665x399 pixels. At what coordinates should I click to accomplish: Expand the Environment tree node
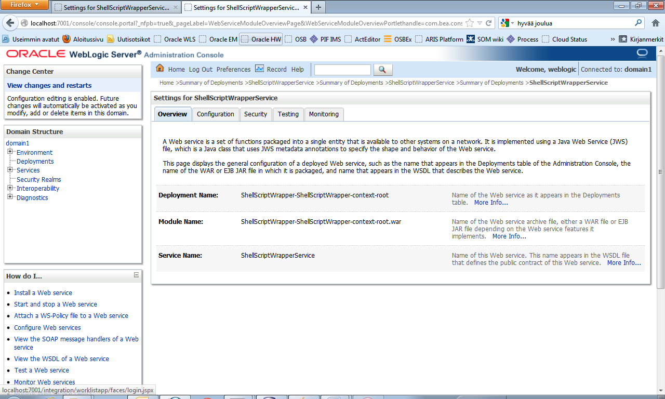coord(10,152)
